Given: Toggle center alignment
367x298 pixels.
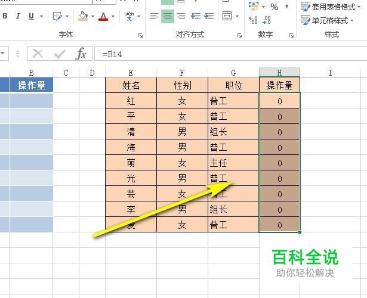Looking at the screenshot, I should point(168,16).
